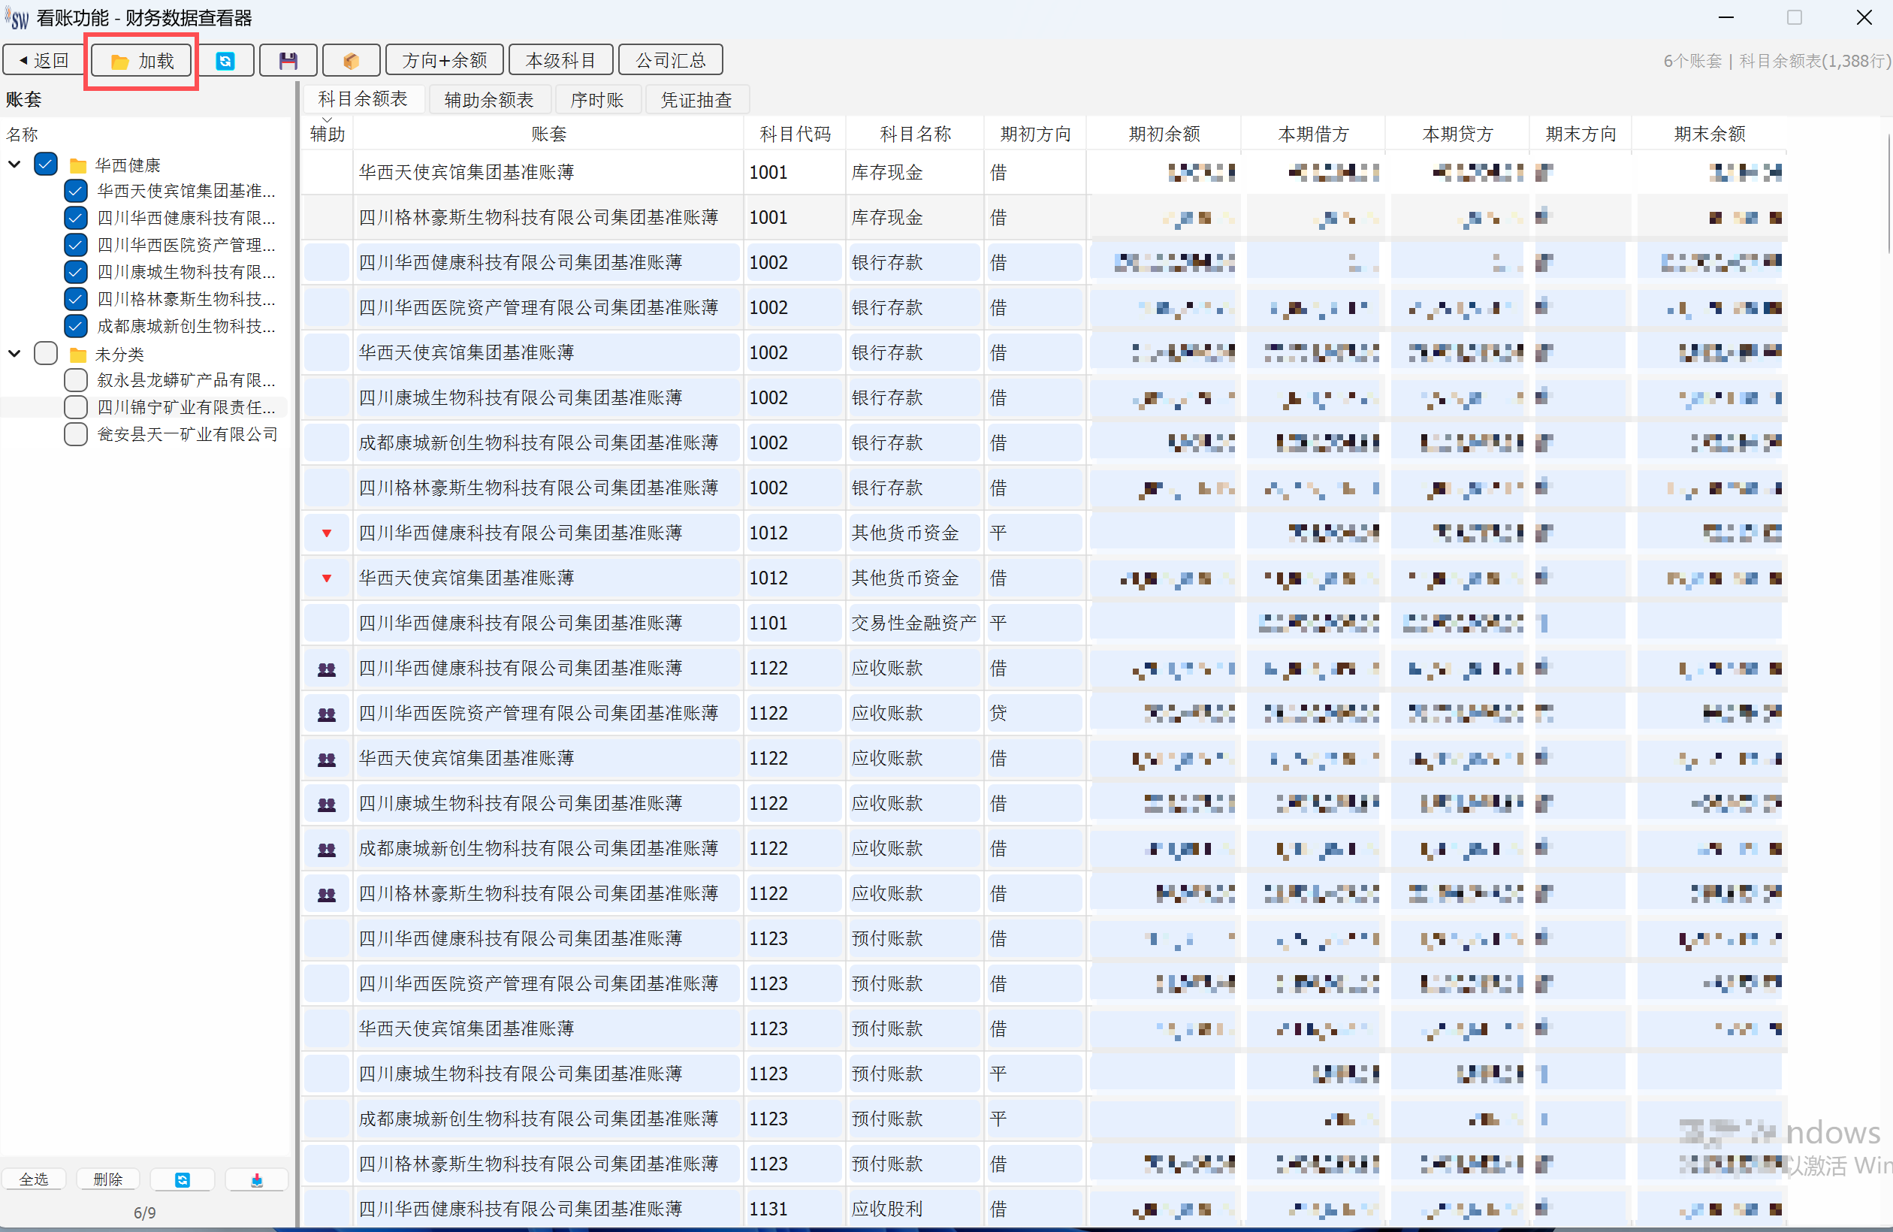The height and width of the screenshot is (1232, 1893).
Task: Open the 凭证抽查 tab
Action: pos(696,100)
